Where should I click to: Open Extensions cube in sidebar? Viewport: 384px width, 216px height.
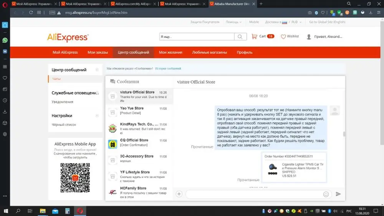coord(5,123)
